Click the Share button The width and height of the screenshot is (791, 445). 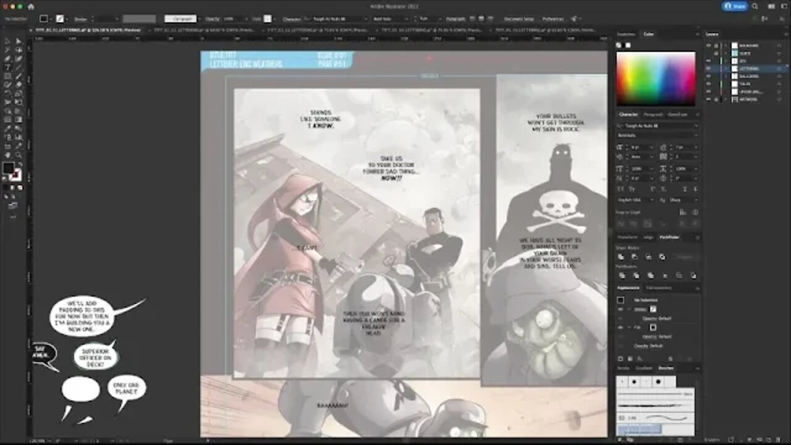coord(735,6)
